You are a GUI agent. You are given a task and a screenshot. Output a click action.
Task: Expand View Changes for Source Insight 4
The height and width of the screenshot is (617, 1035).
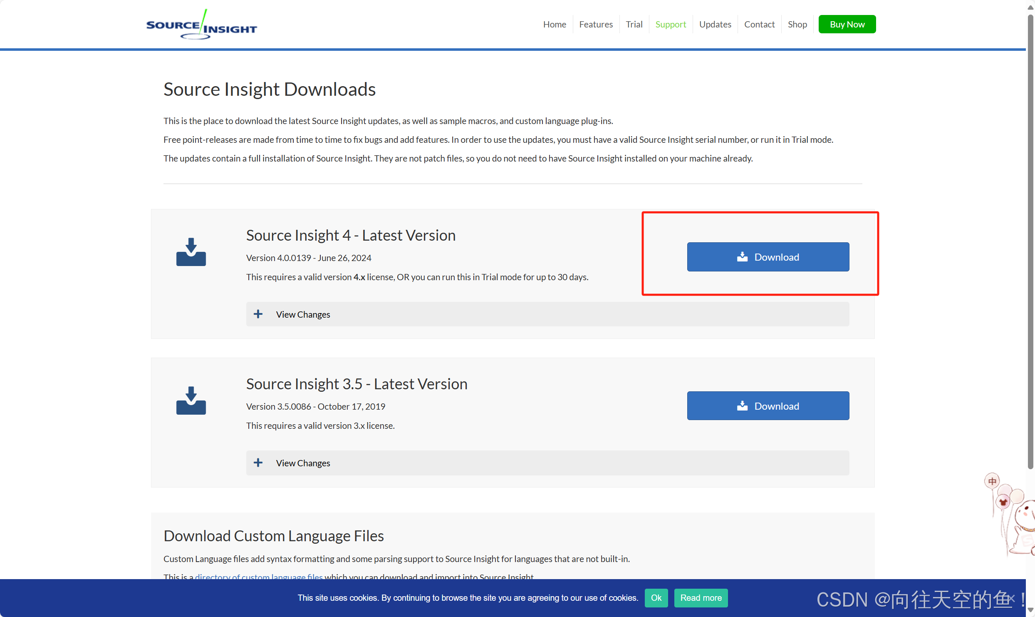[303, 314]
